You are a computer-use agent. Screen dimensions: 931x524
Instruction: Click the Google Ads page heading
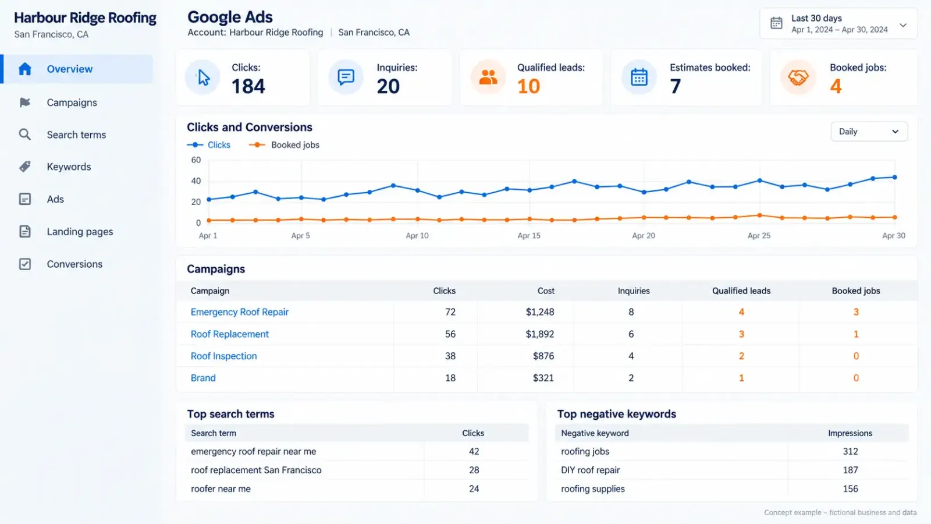[230, 17]
